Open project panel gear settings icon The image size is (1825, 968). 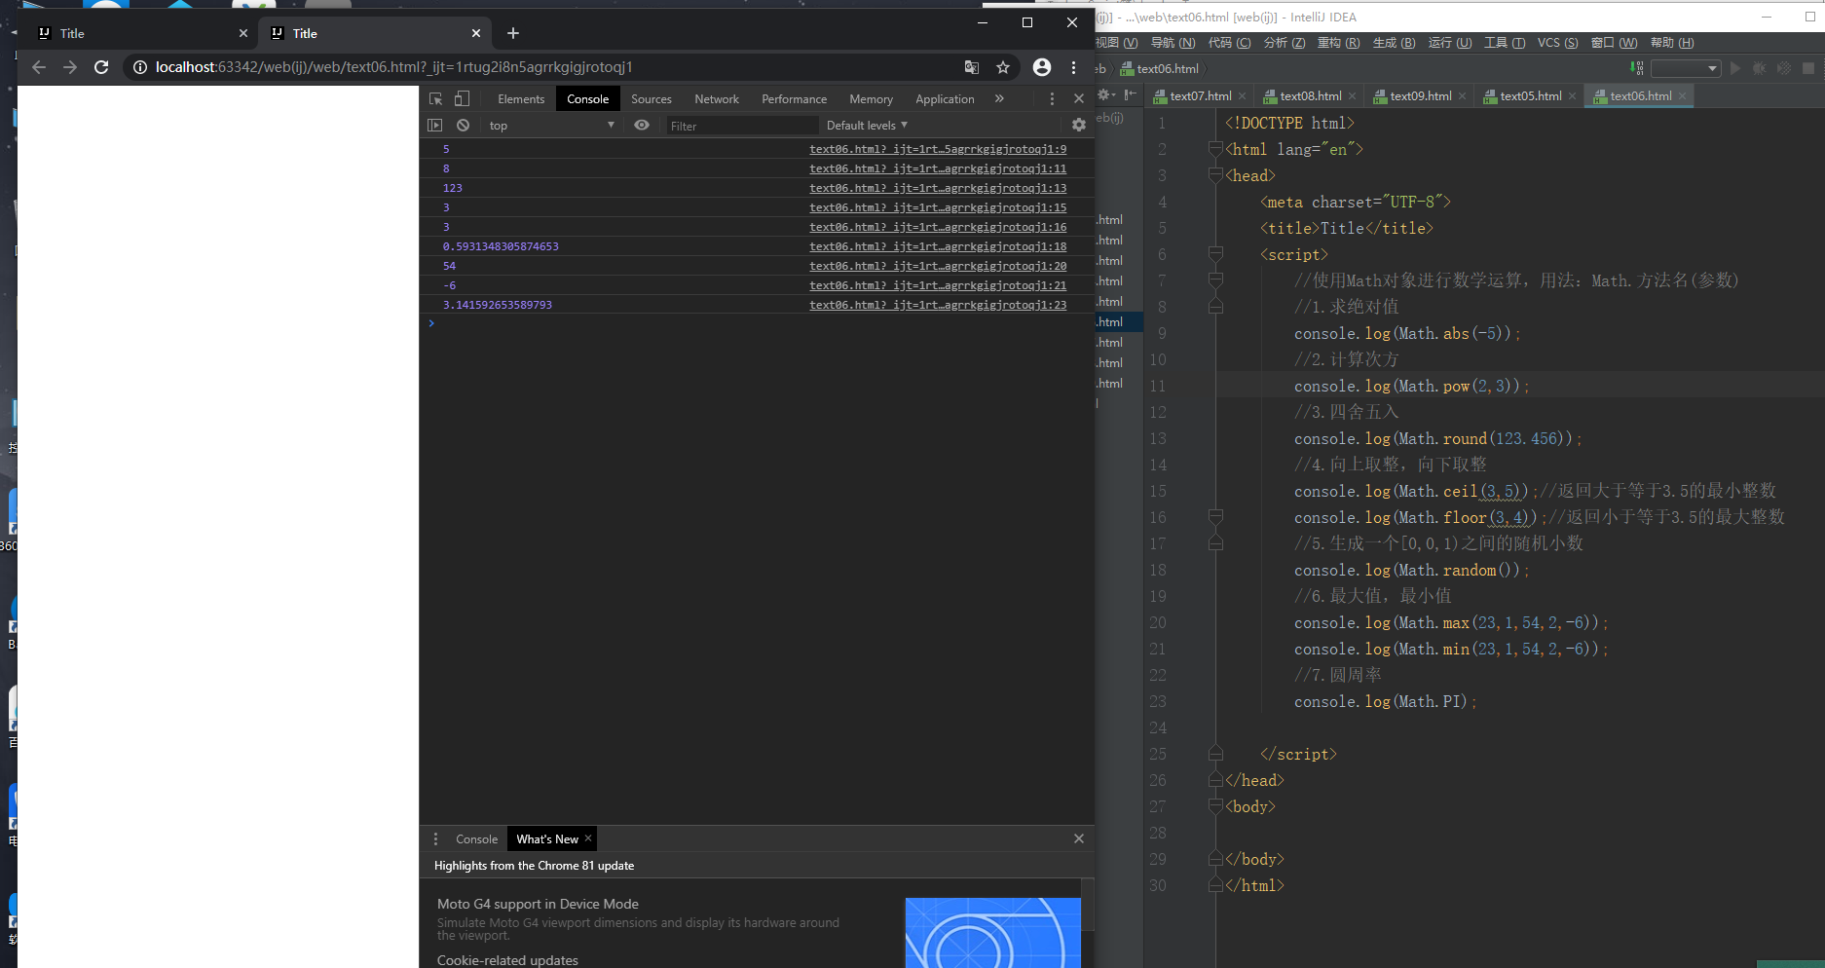click(1106, 94)
